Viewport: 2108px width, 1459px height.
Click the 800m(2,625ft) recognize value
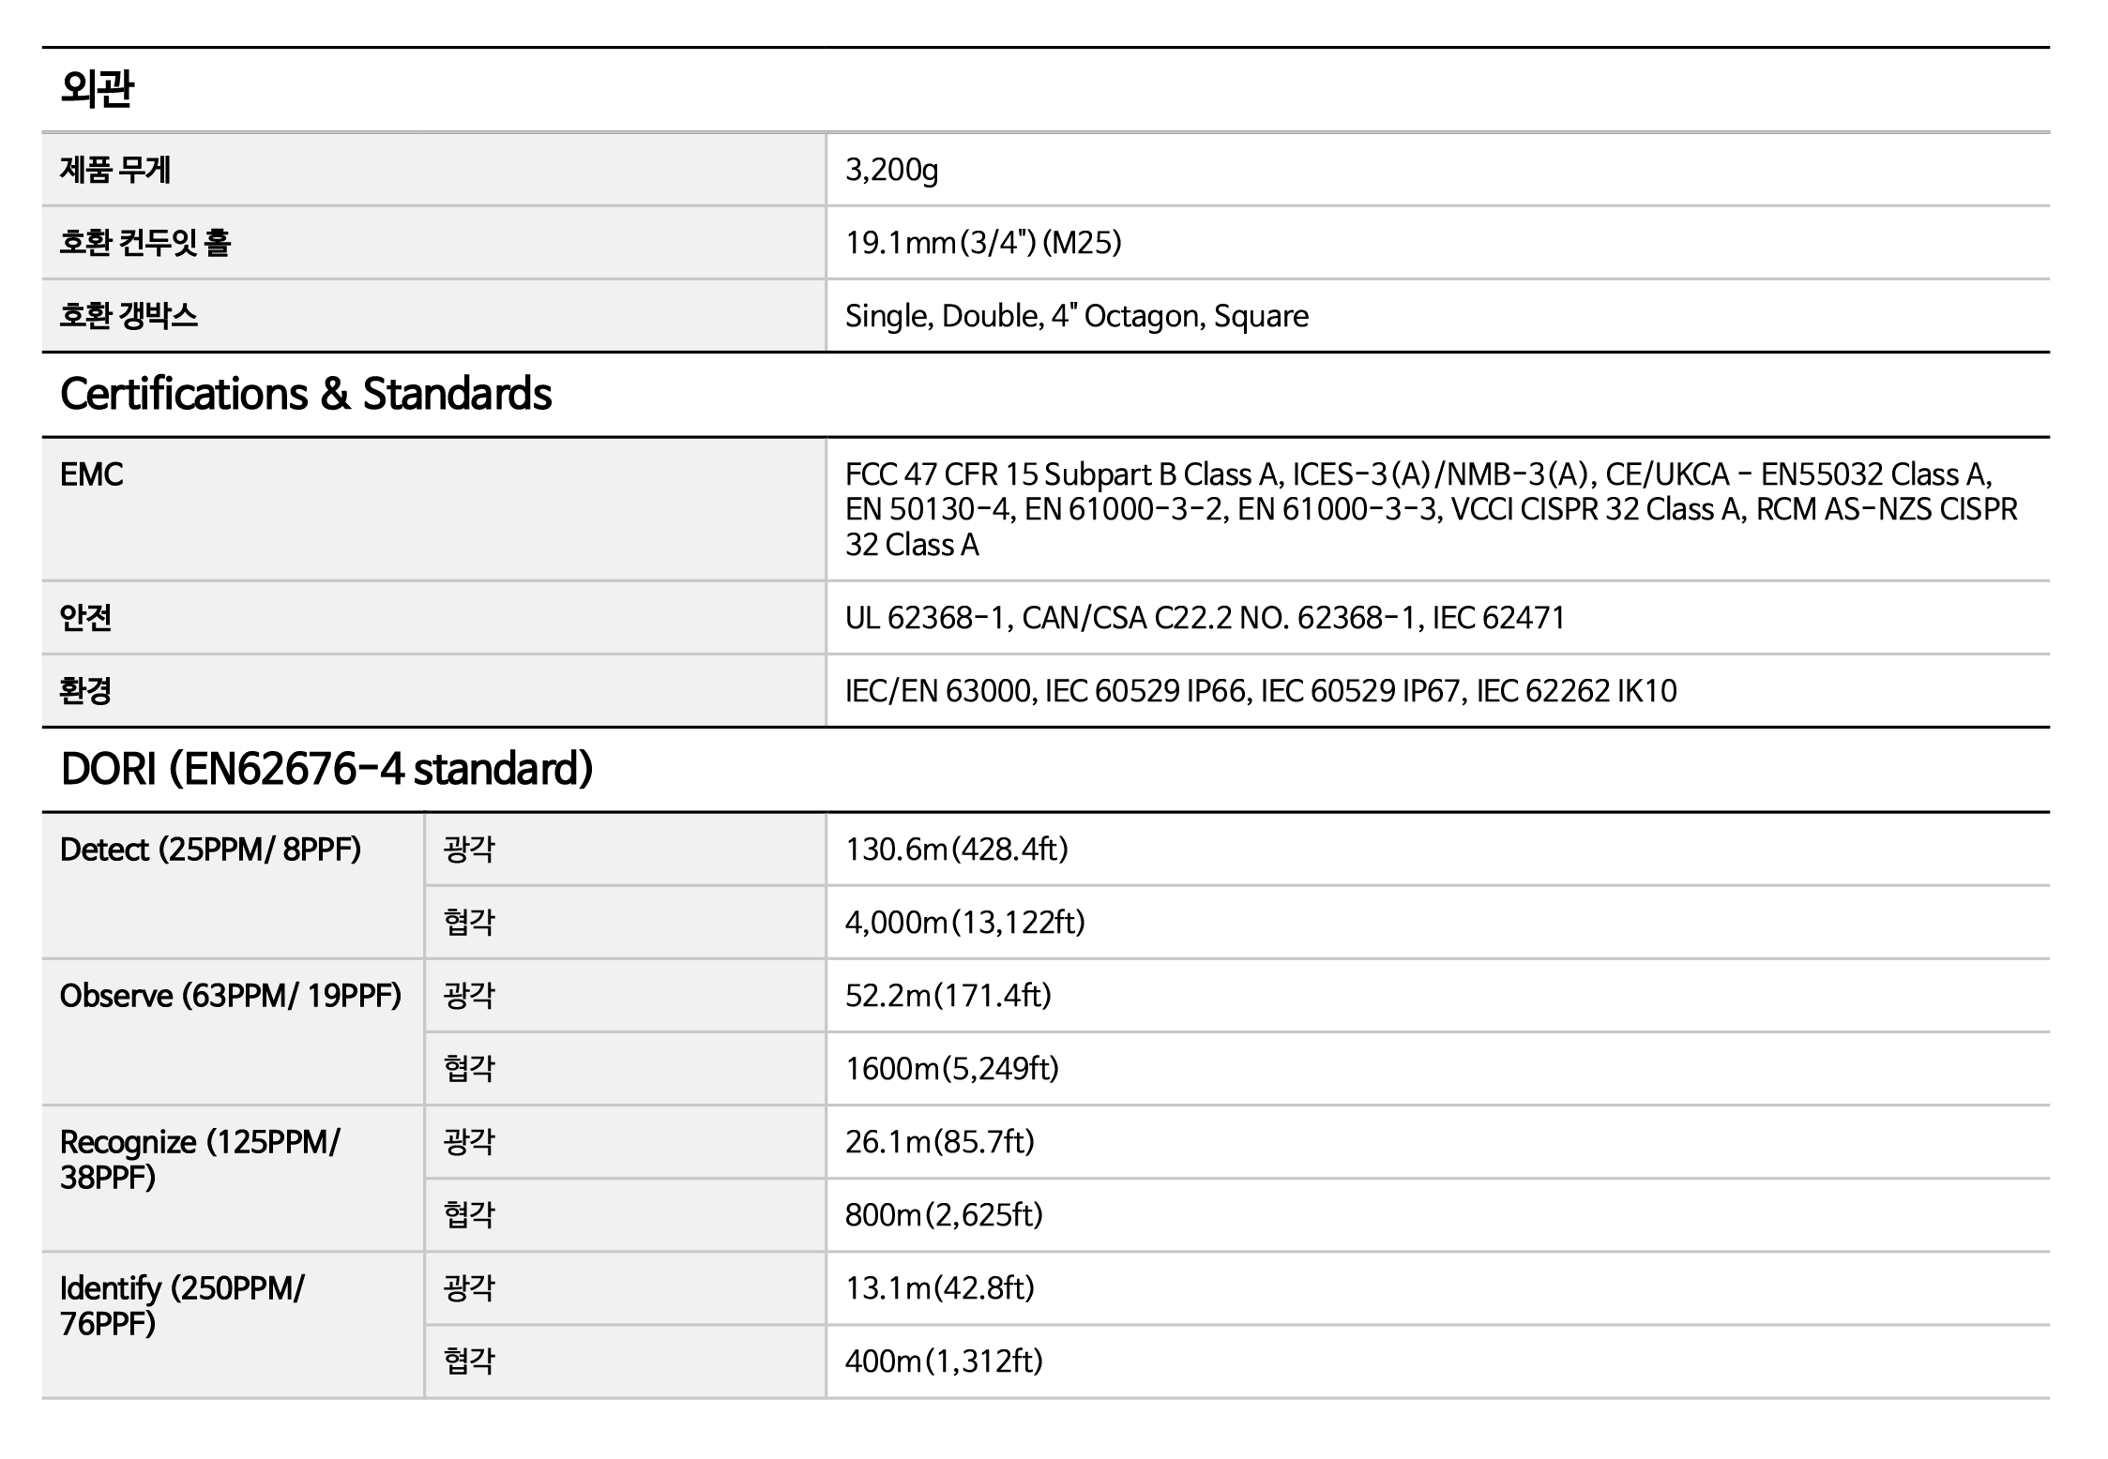click(944, 1215)
